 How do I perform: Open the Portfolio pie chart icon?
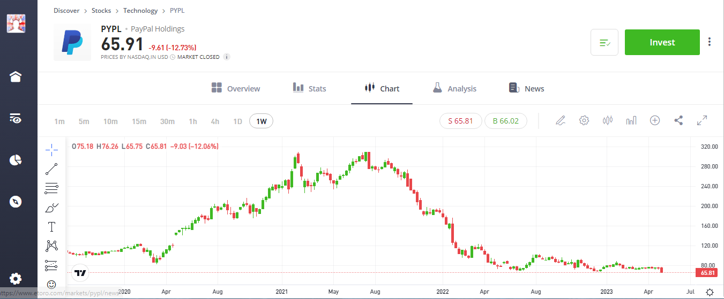pos(16,160)
